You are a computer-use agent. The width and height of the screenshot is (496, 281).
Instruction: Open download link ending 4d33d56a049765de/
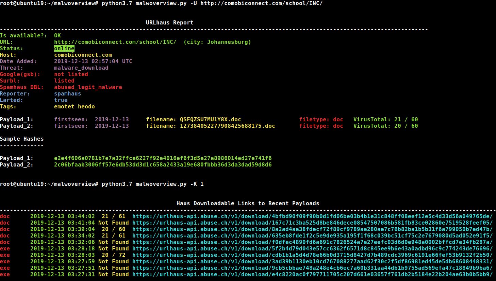coord(313,216)
